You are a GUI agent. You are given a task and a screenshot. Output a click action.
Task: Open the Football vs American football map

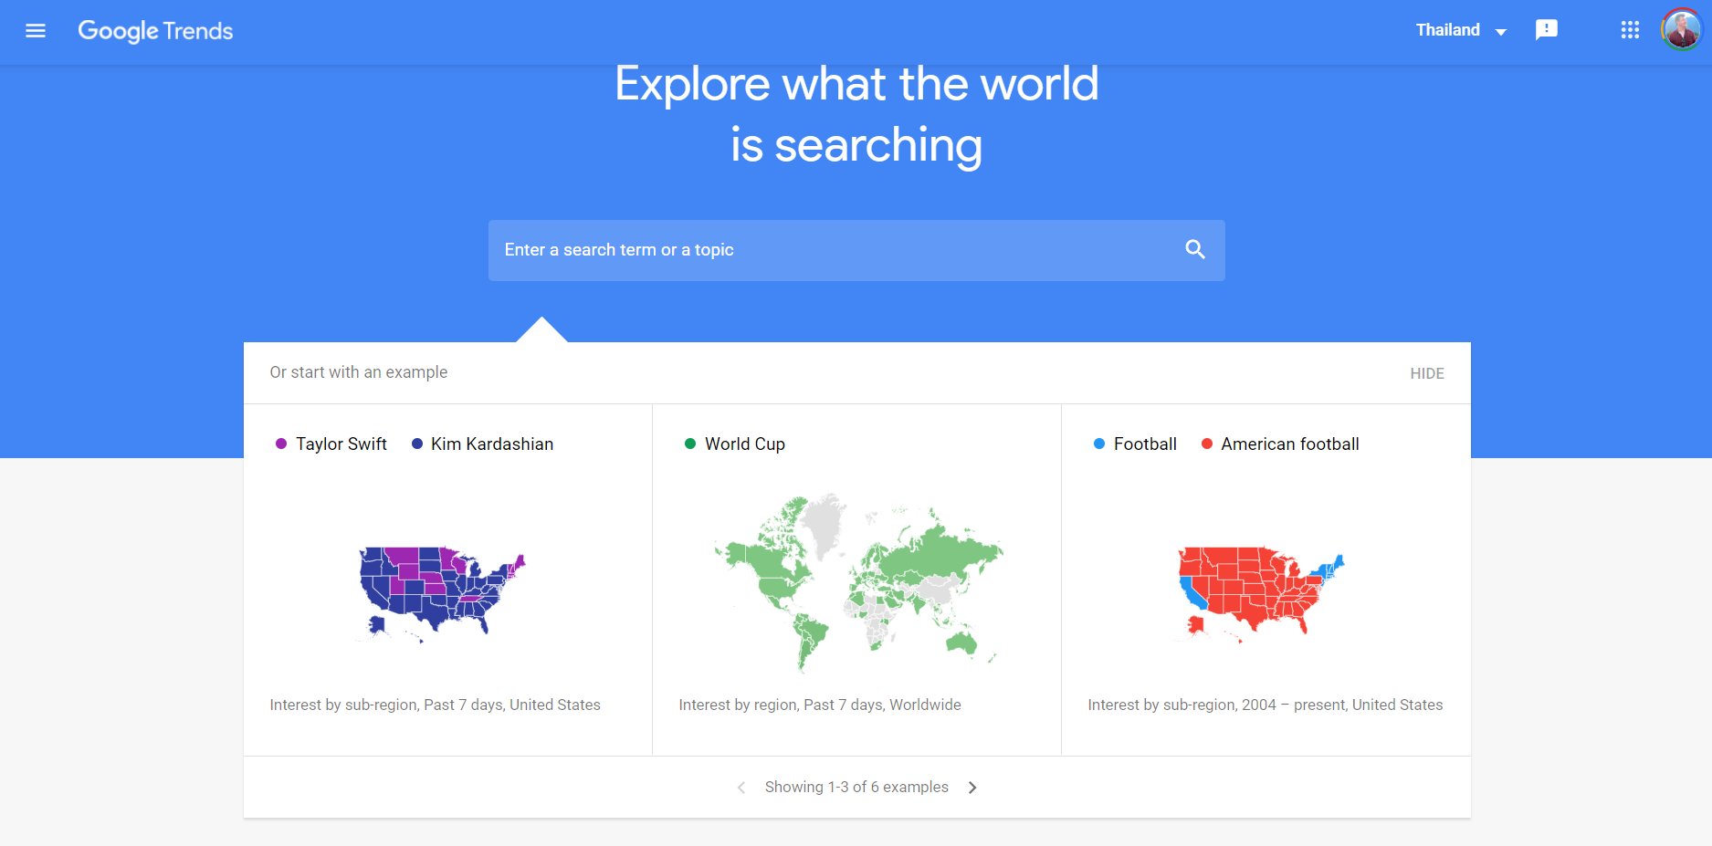1260,592
